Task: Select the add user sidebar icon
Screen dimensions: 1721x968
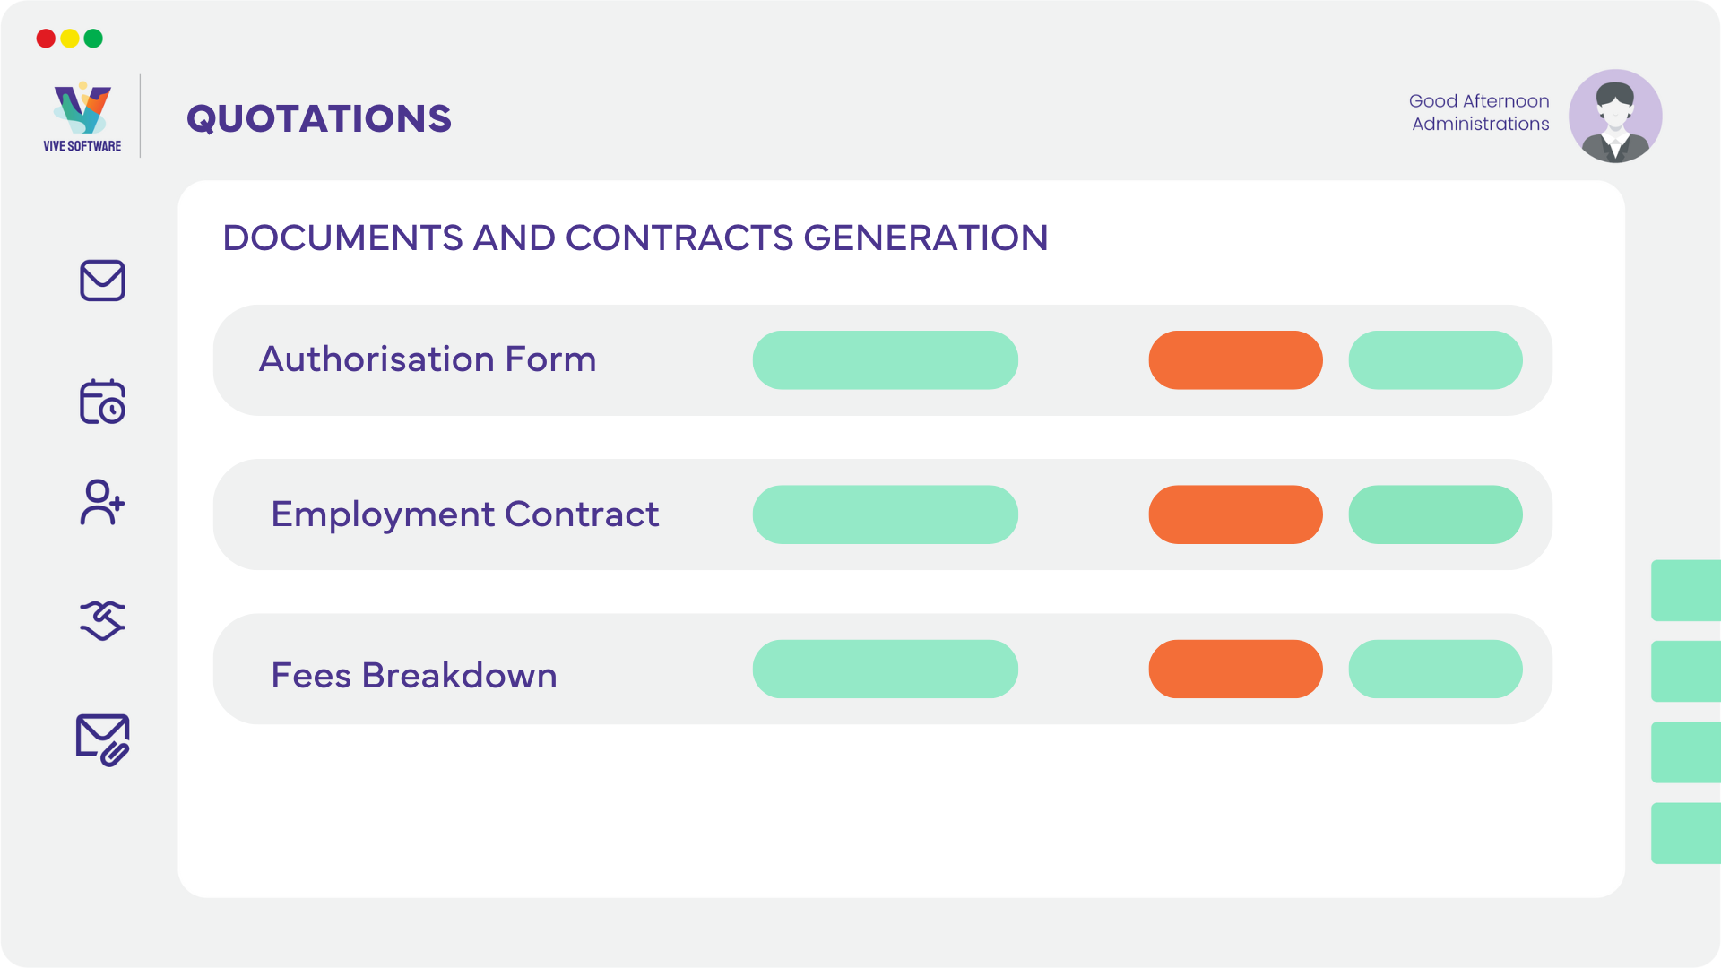Action: [102, 502]
